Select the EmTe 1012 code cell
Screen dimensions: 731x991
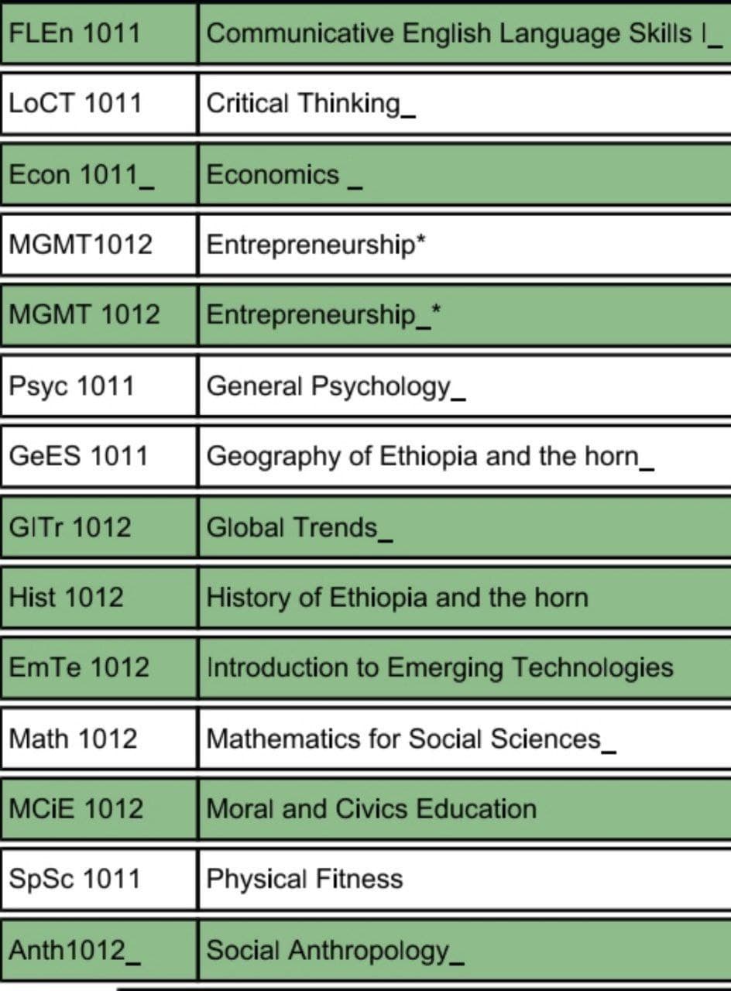pos(98,667)
